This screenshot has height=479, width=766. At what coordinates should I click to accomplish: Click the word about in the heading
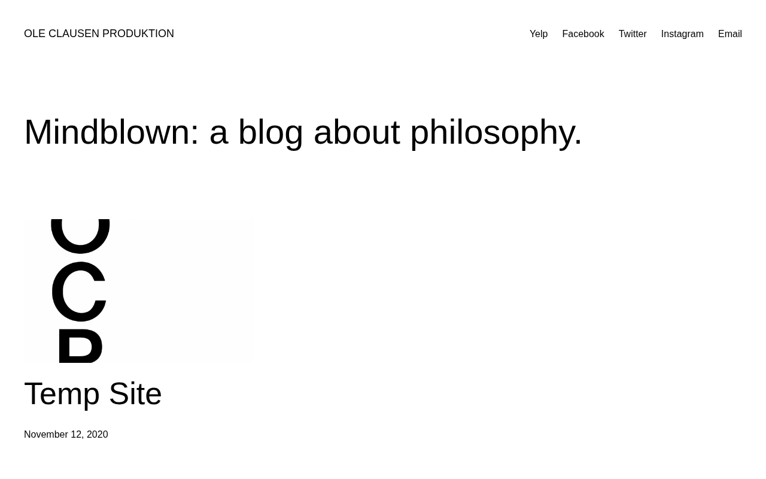357,132
